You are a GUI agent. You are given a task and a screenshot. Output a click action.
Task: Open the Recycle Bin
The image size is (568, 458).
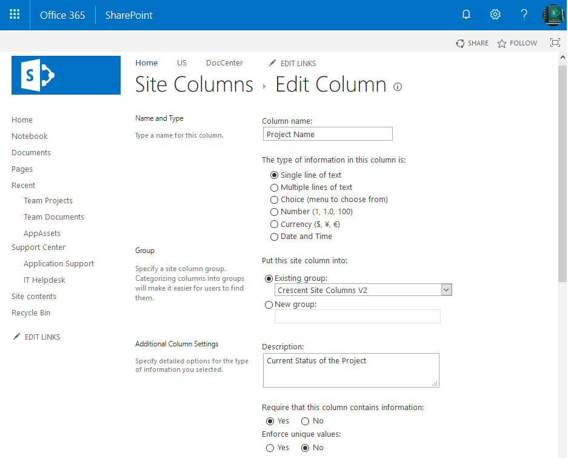tap(30, 312)
